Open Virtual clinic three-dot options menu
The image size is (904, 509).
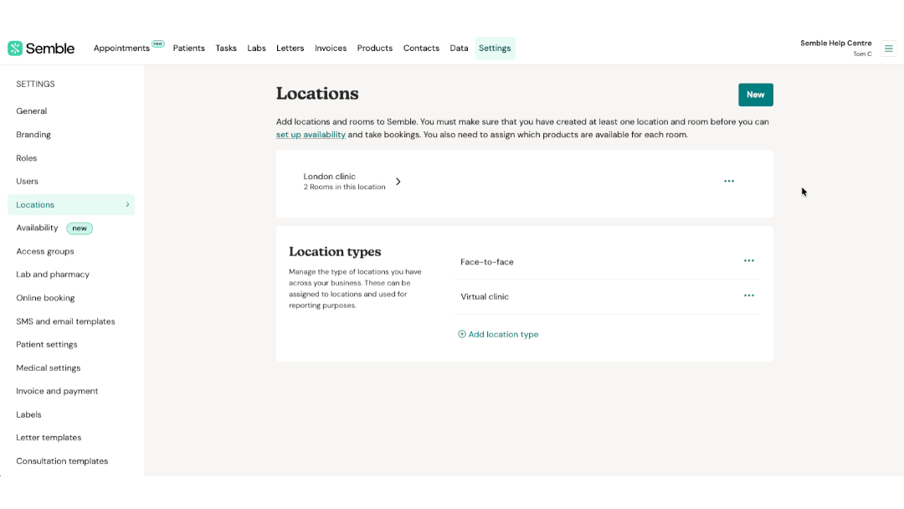click(748, 296)
